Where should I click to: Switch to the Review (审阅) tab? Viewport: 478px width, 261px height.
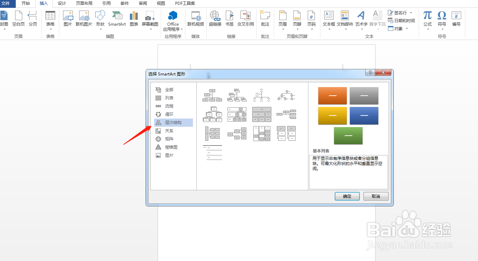[143, 3]
